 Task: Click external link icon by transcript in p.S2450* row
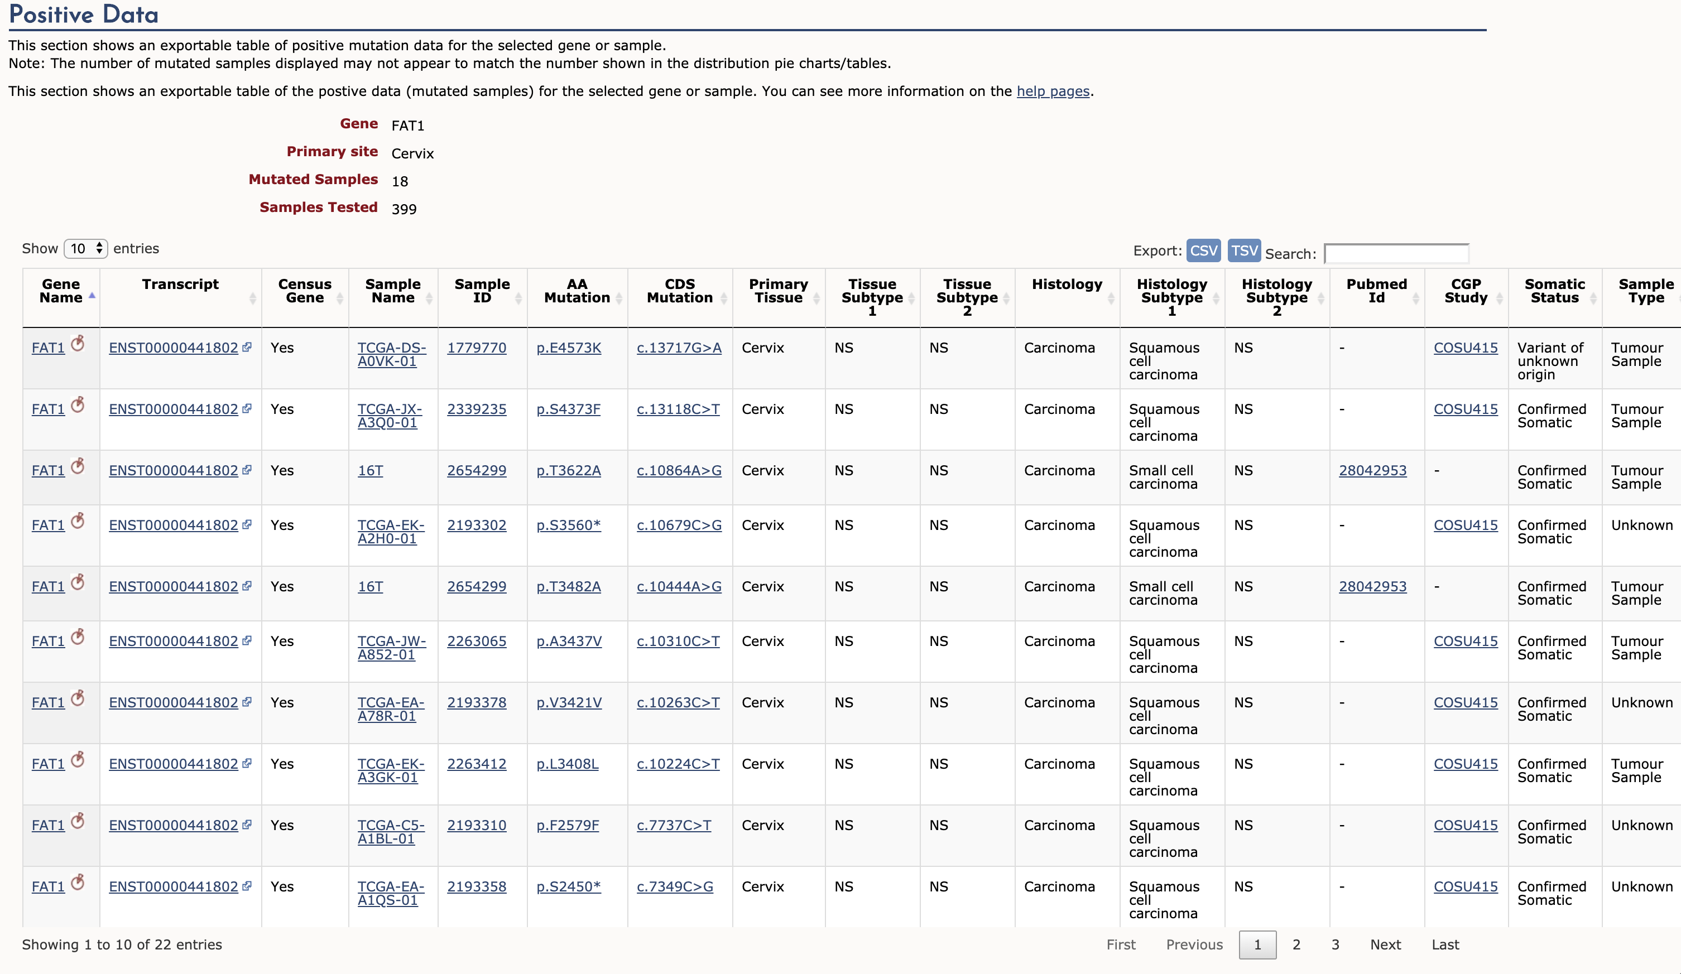(247, 885)
